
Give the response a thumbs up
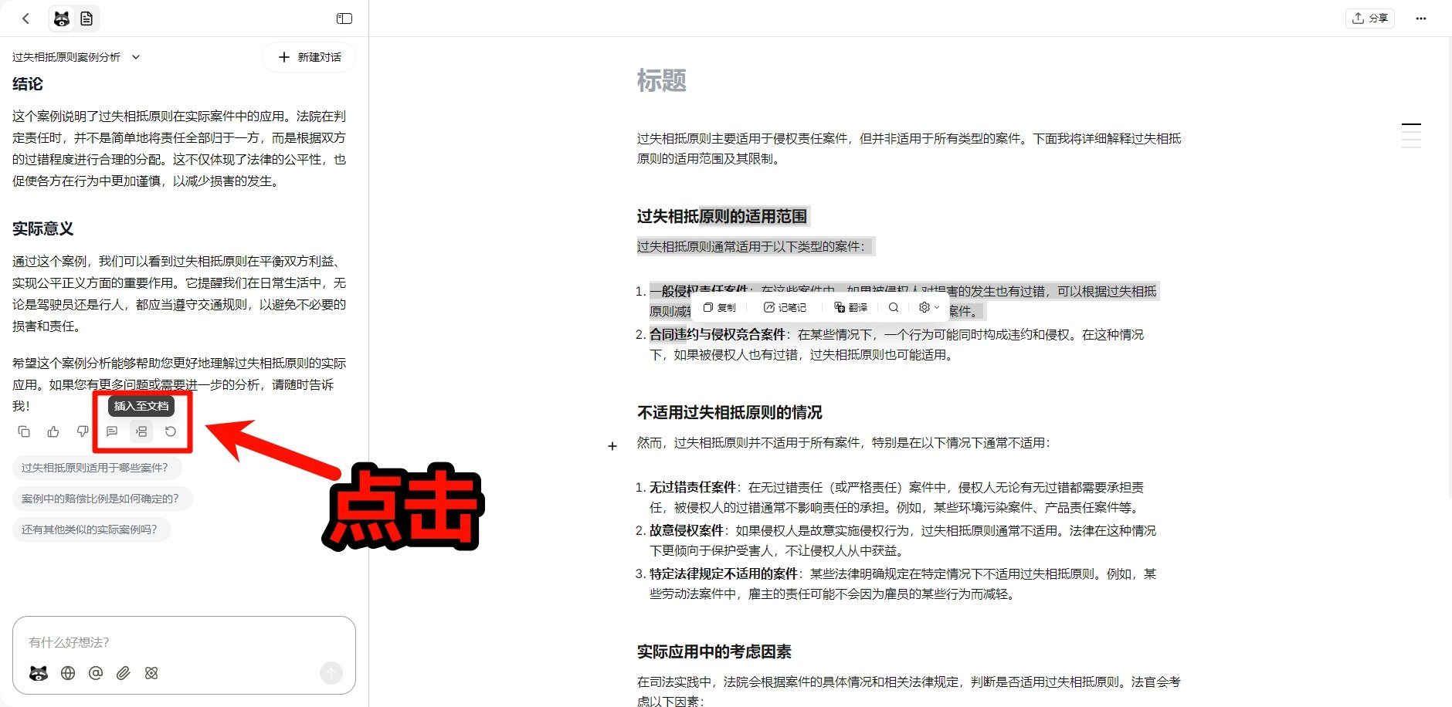point(53,431)
